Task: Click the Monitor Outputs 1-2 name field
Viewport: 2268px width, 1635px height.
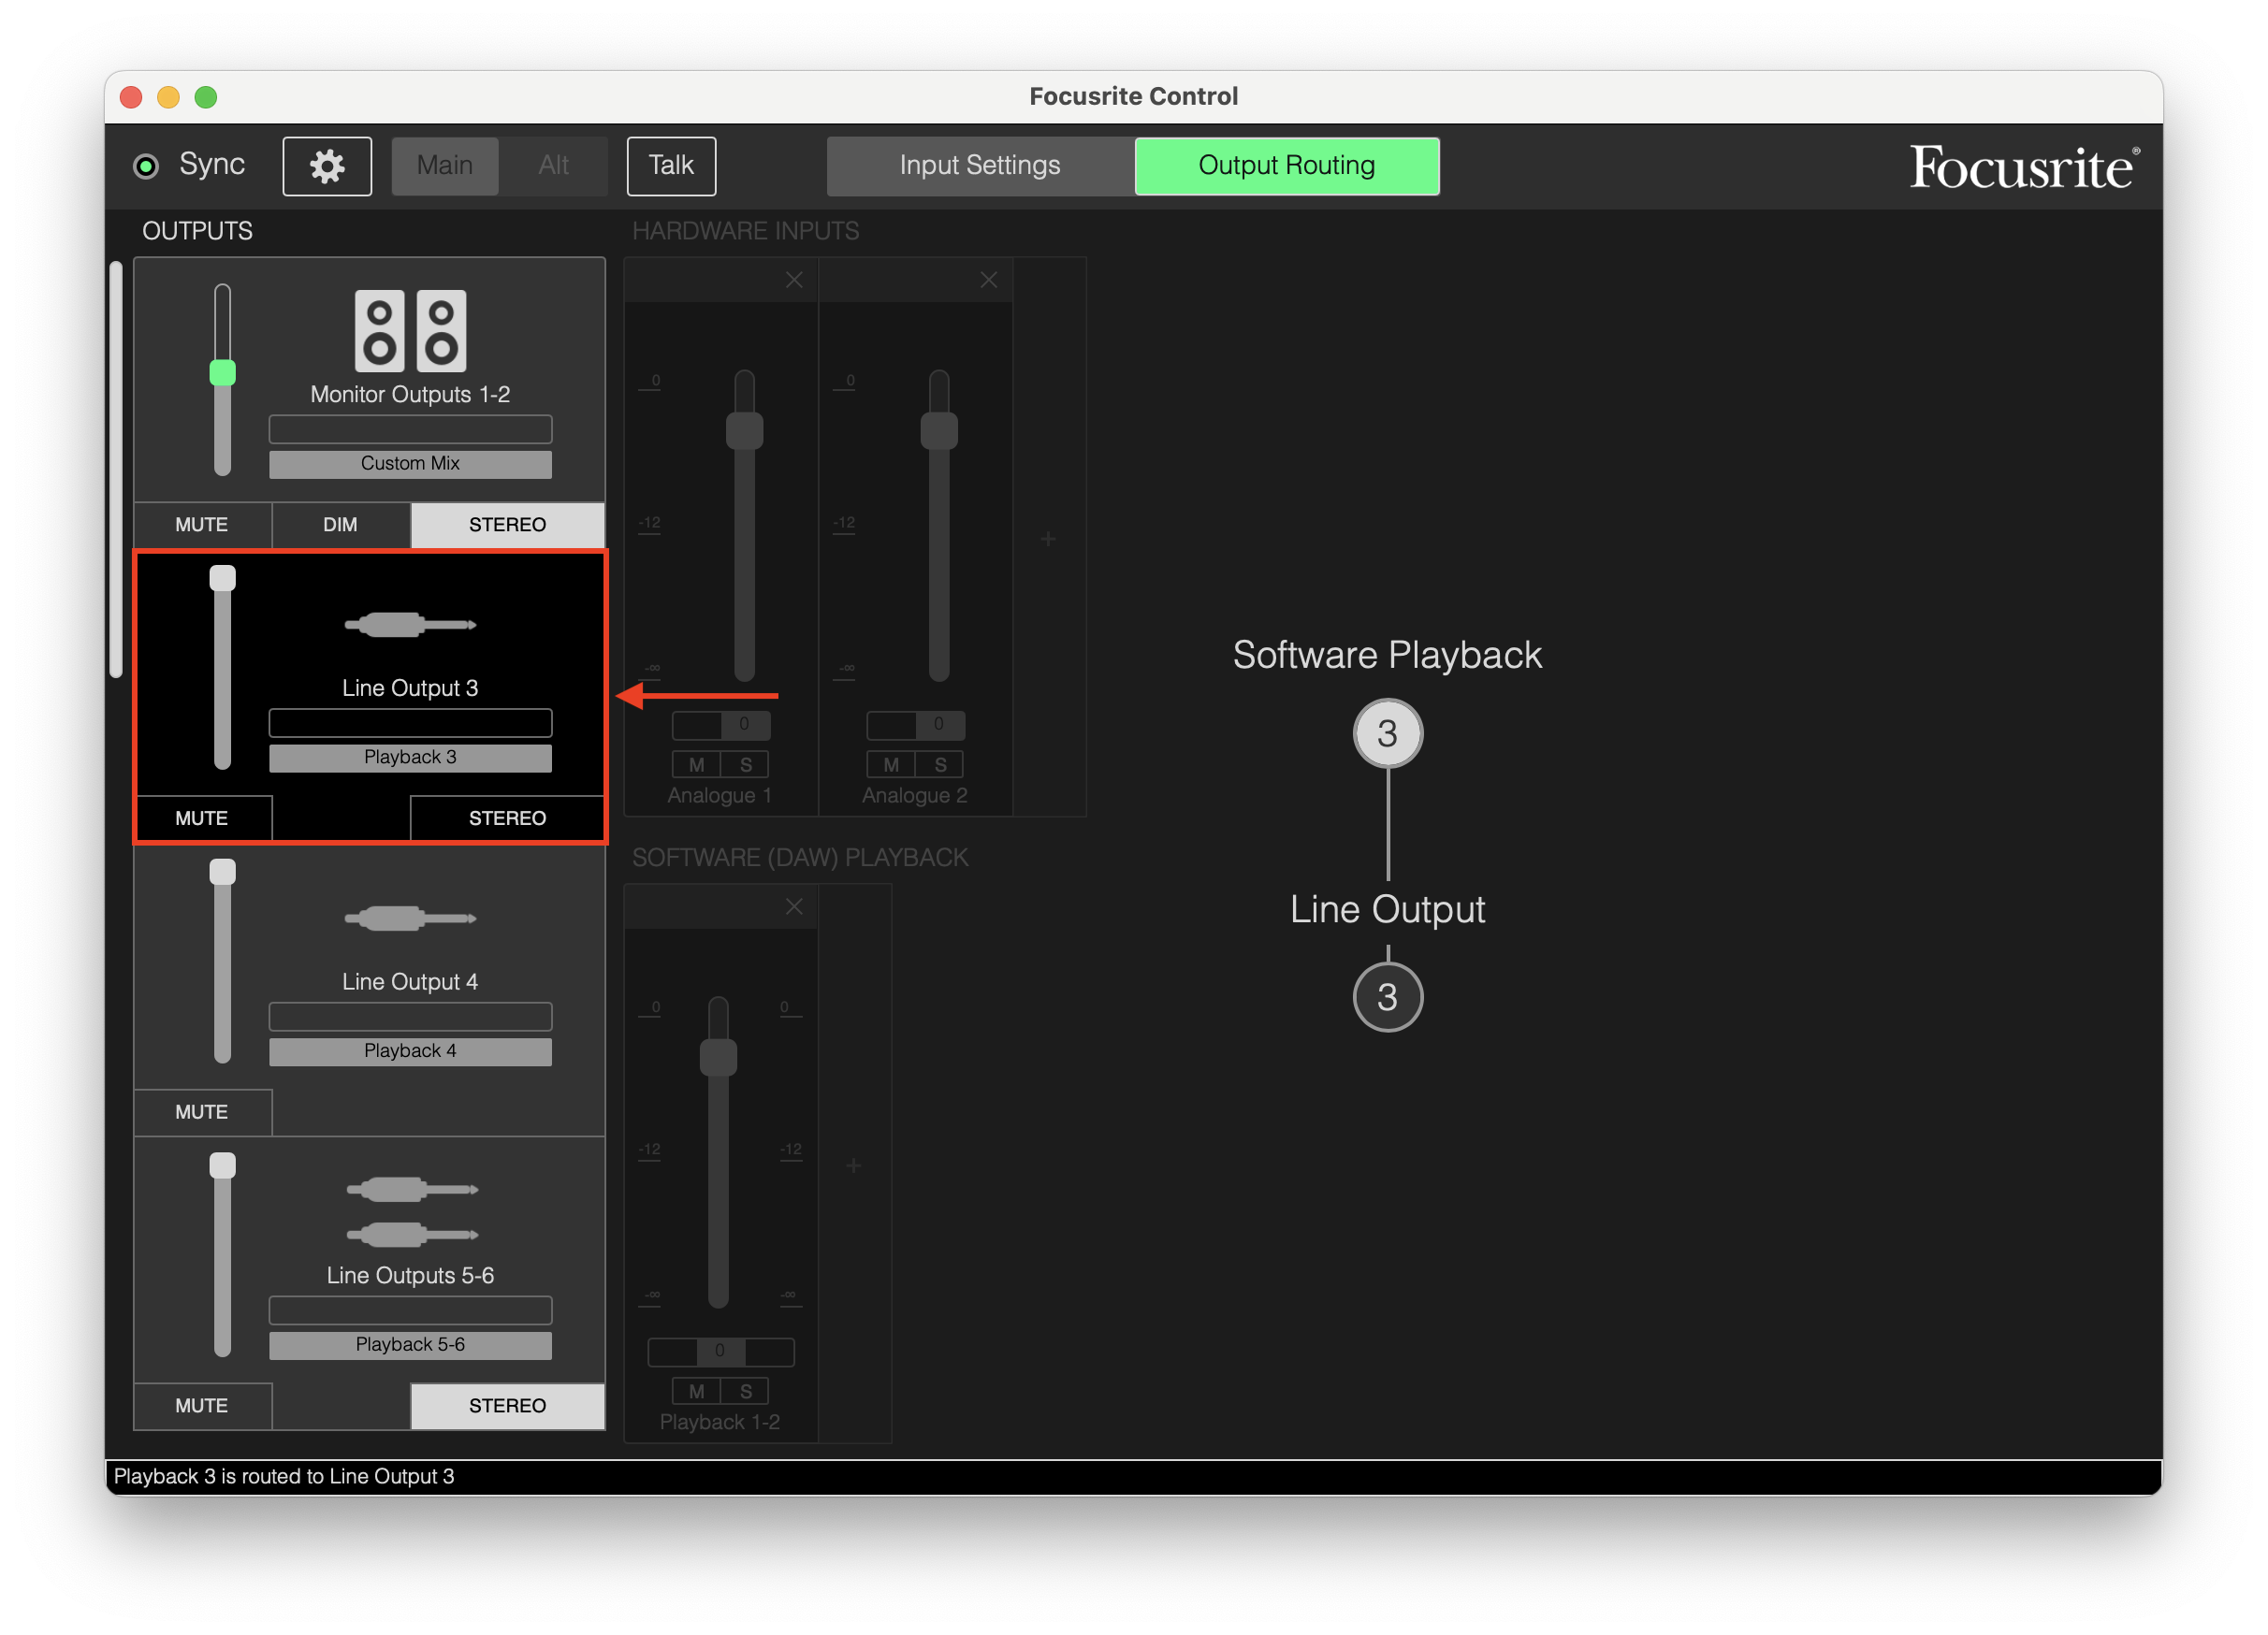Action: 410,429
